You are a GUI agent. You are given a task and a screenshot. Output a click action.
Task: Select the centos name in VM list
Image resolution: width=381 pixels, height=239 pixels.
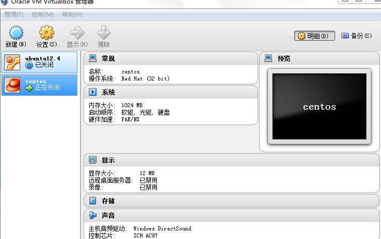point(36,81)
